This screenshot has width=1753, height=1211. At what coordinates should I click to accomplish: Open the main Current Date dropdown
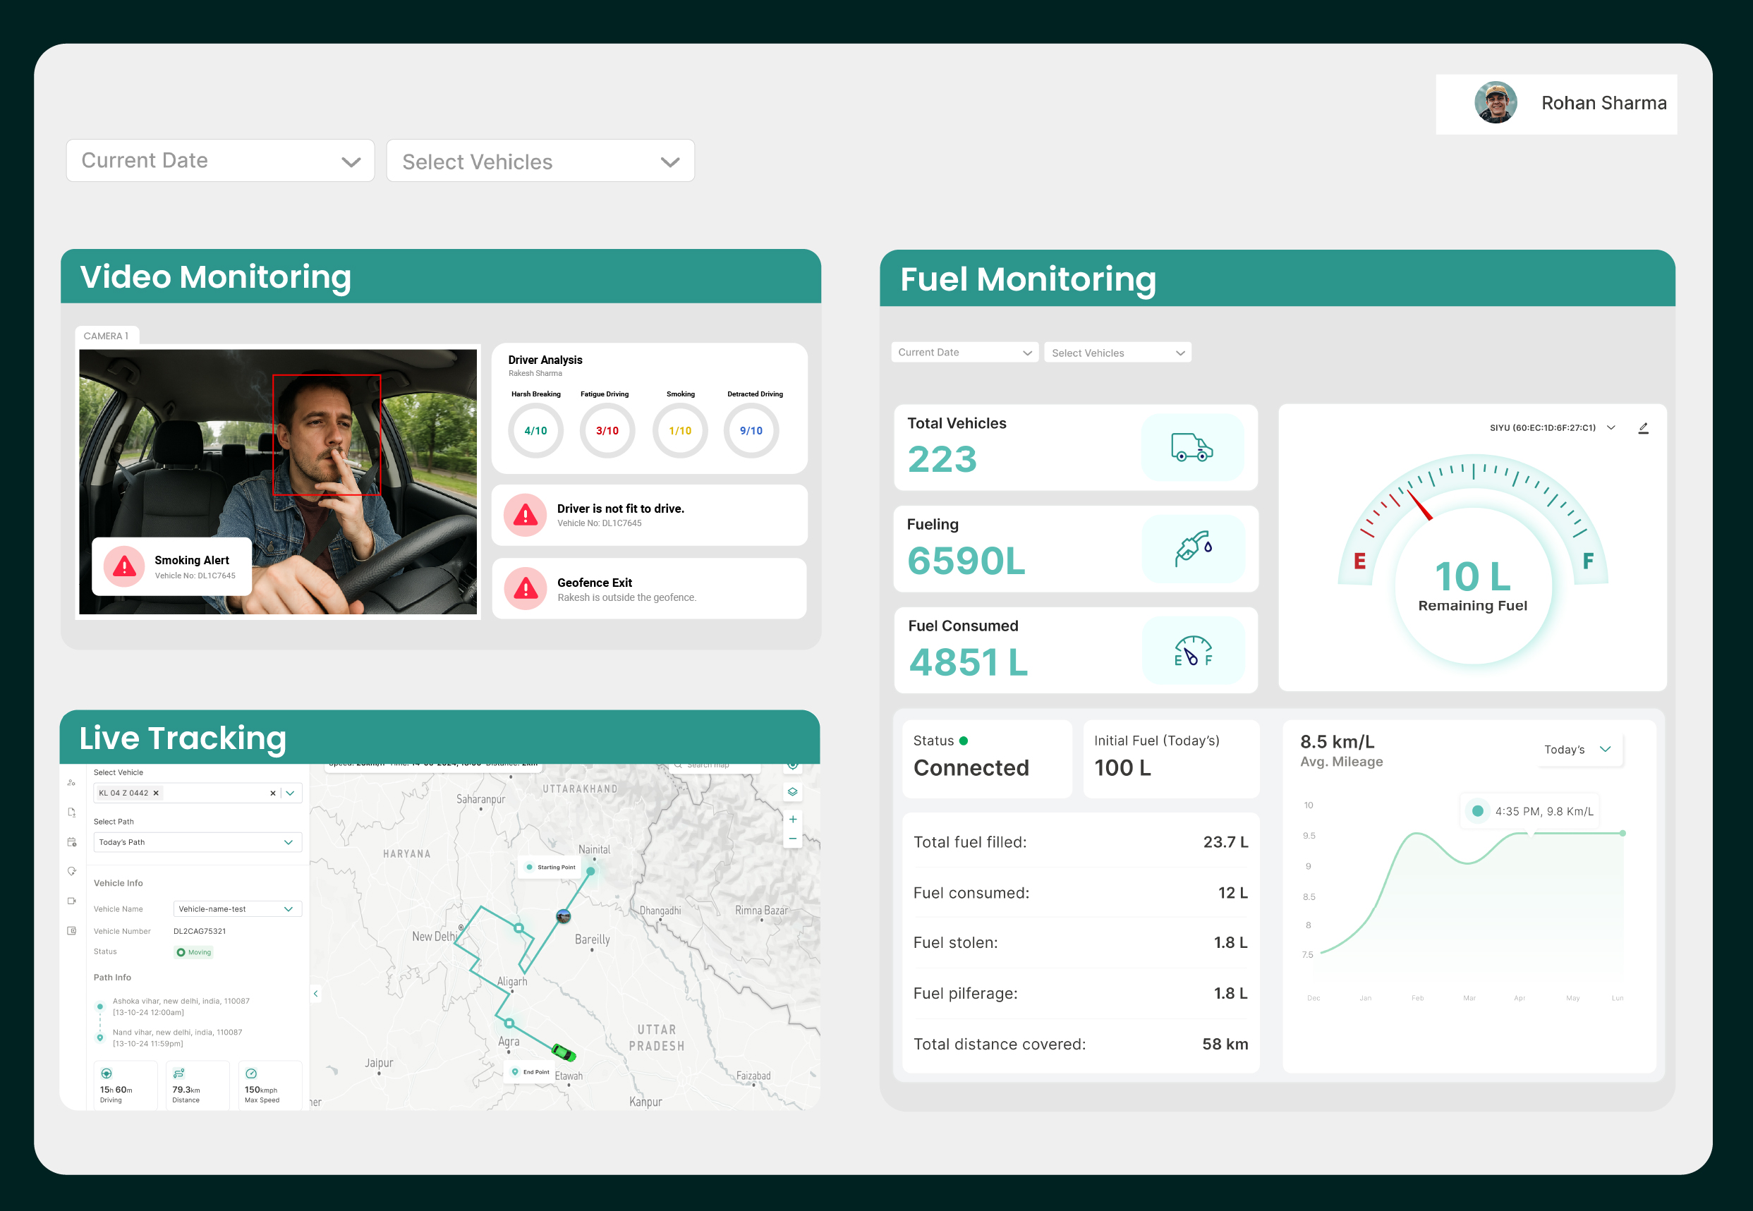point(220,161)
